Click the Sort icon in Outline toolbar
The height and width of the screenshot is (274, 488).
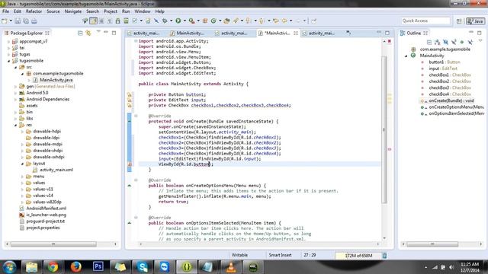tap(437, 42)
